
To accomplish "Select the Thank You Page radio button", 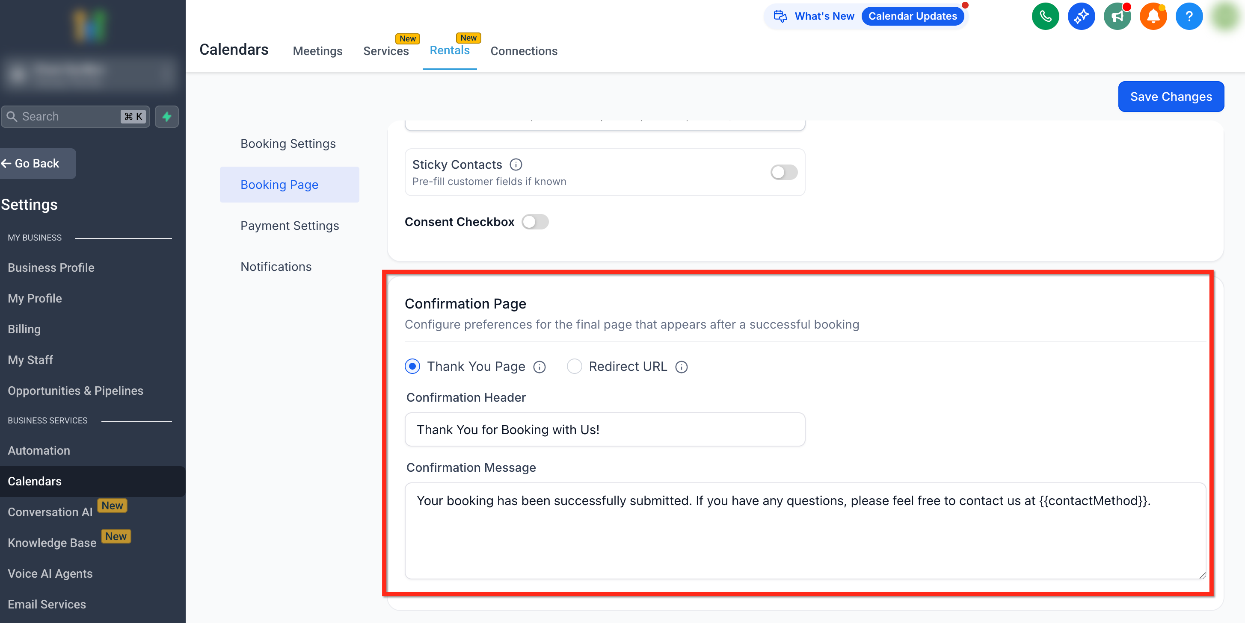I will (412, 366).
